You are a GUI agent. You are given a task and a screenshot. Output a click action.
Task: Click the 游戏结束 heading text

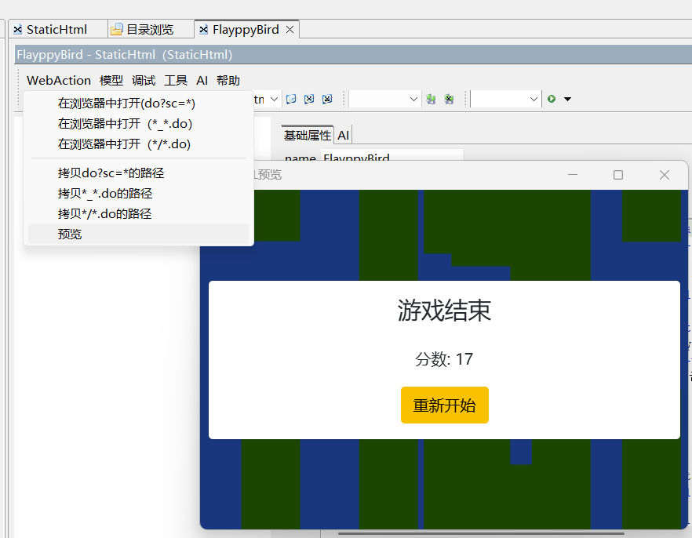[x=444, y=310]
